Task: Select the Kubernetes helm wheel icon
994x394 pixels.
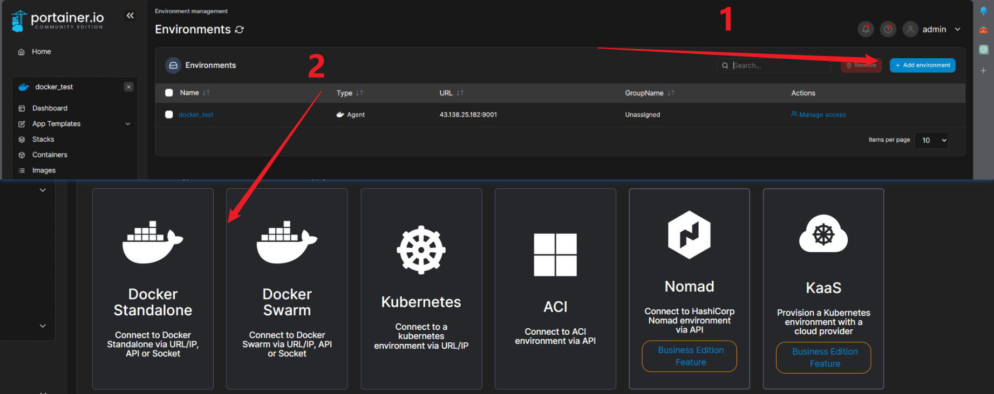Action: click(x=421, y=250)
